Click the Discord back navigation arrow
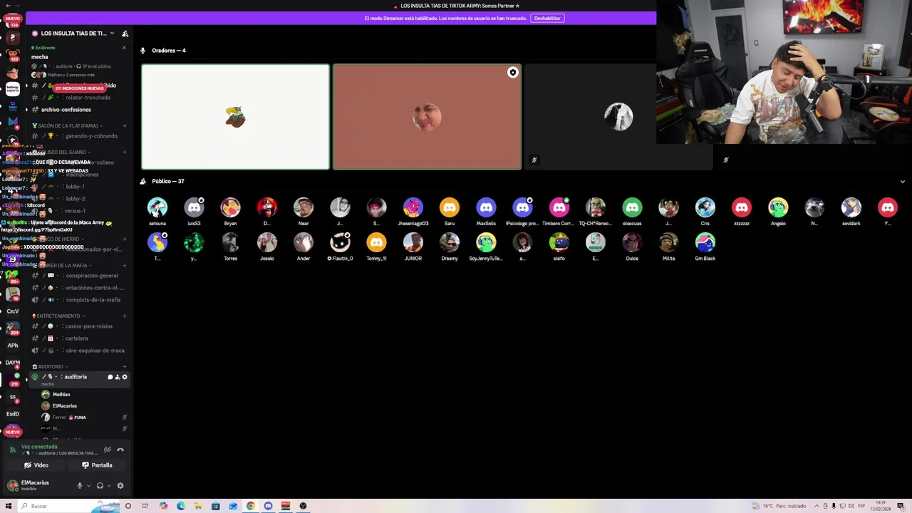This screenshot has width=912, height=513. 8,6
